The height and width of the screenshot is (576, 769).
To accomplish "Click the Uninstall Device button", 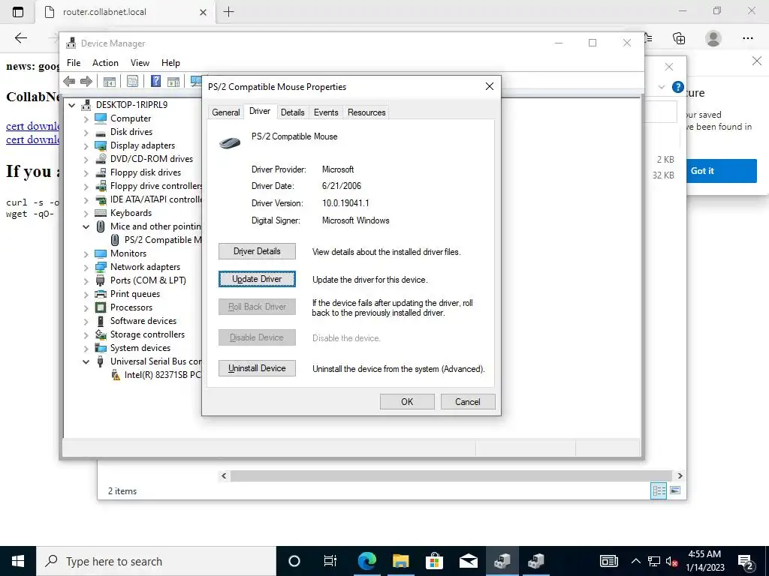I will [257, 368].
